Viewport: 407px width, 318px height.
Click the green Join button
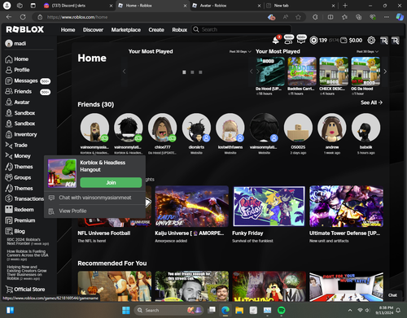pos(111,182)
